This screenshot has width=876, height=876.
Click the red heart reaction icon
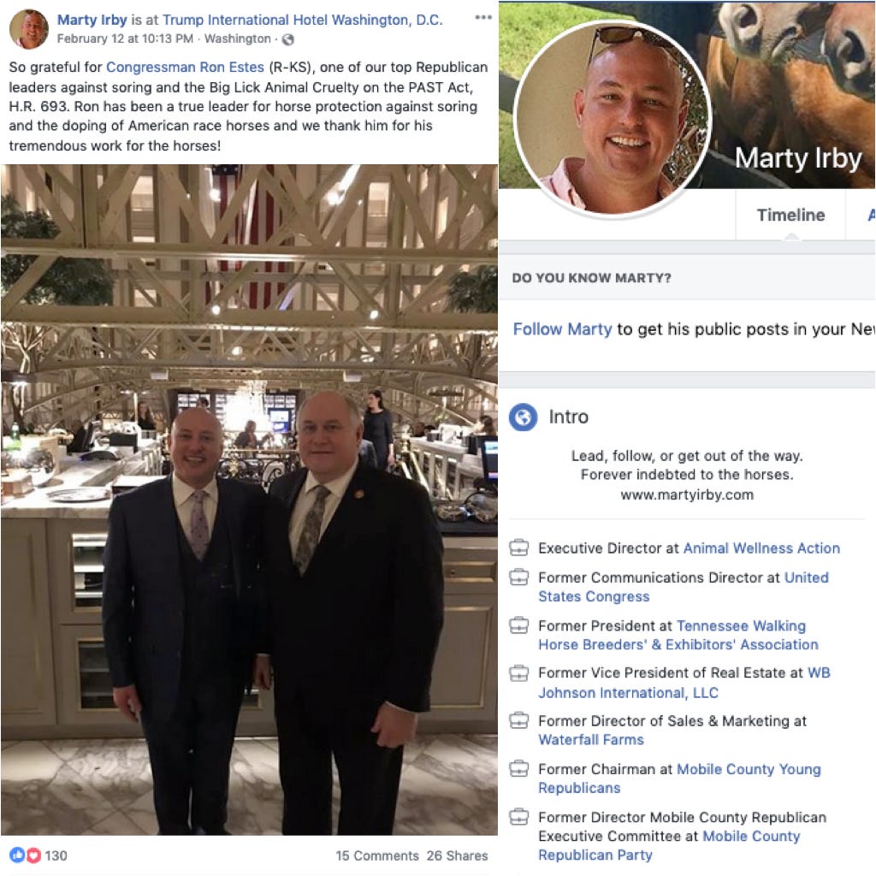click(x=34, y=855)
